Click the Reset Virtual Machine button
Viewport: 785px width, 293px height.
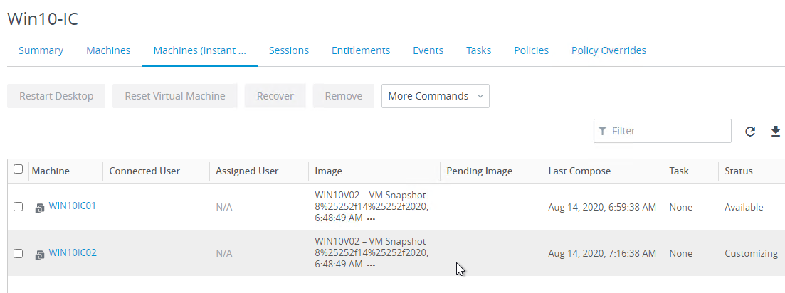pyautogui.click(x=175, y=96)
